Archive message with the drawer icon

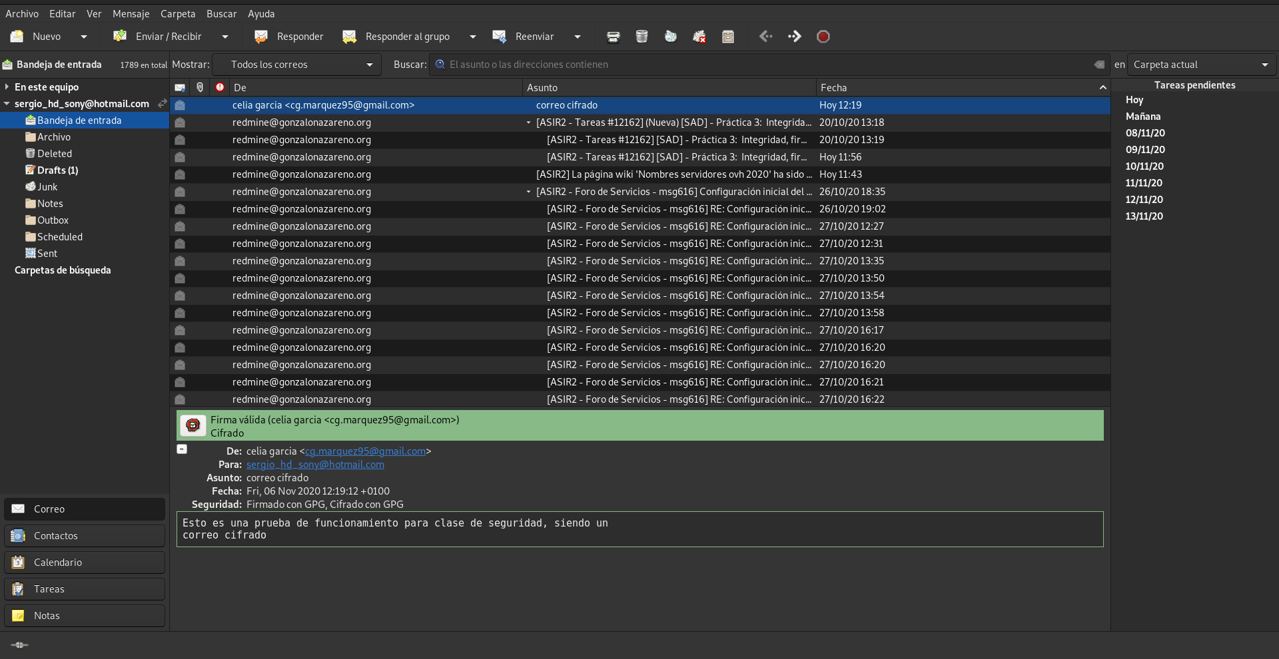click(728, 37)
